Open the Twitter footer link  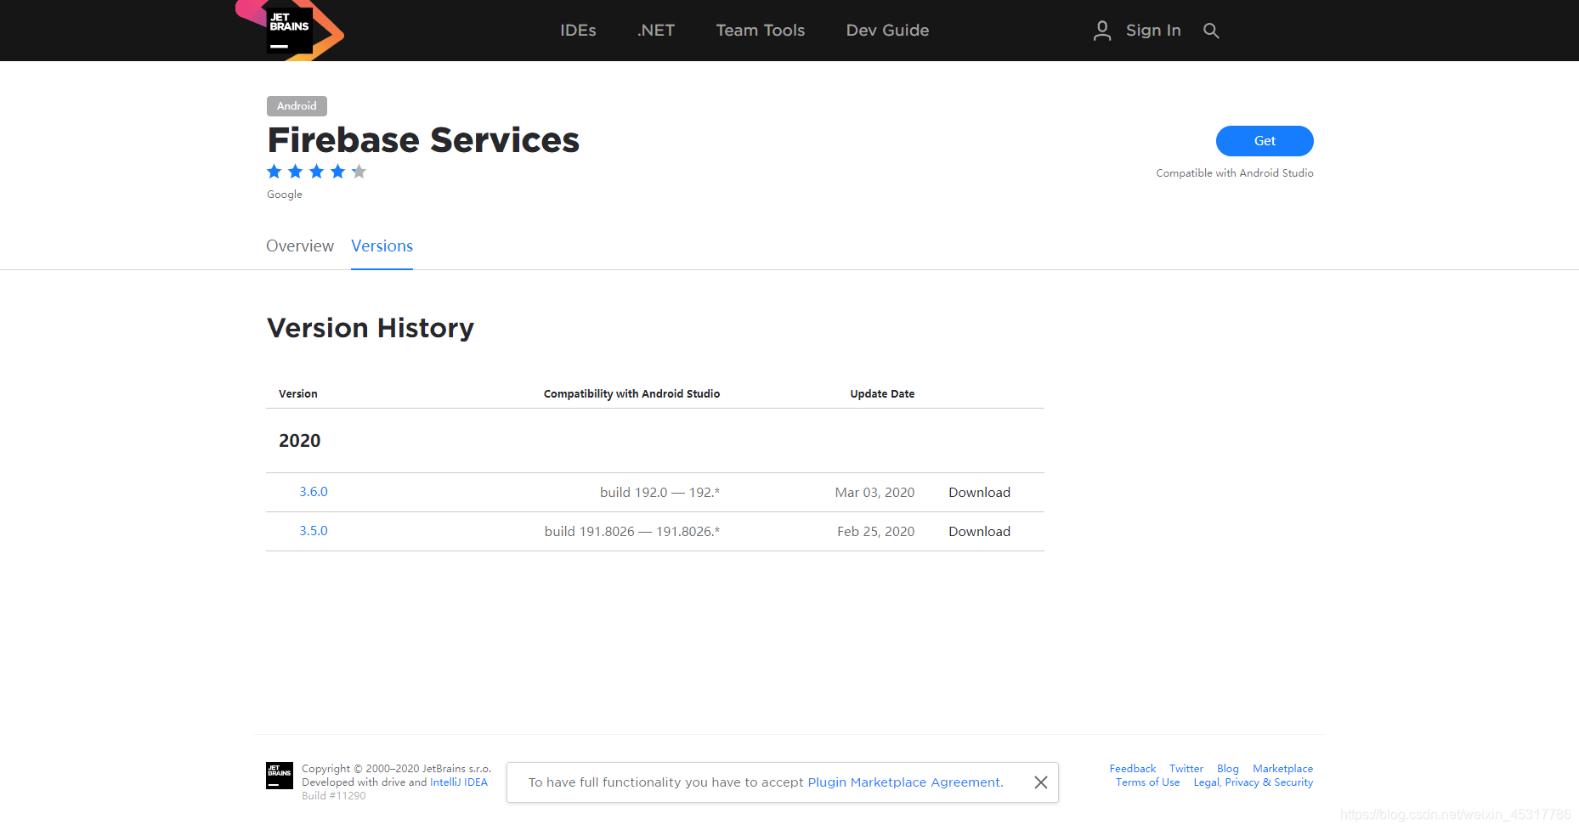coord(1186,769)
